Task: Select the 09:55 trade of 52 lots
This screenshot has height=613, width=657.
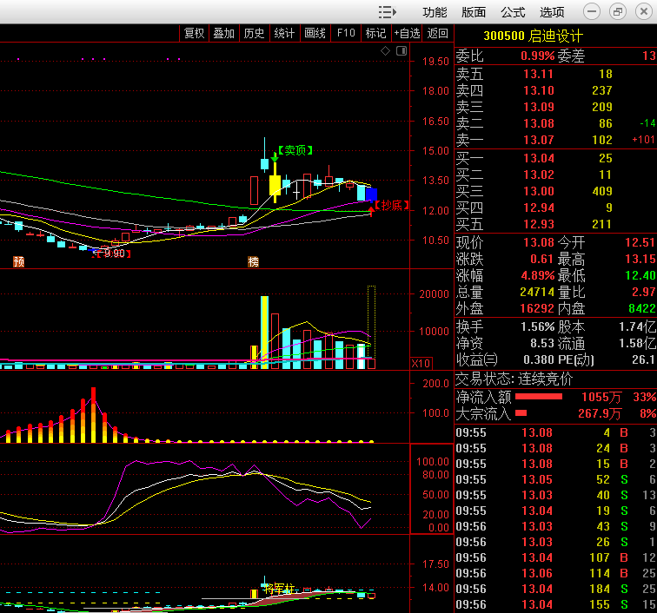Action: (x=555, y=479)
